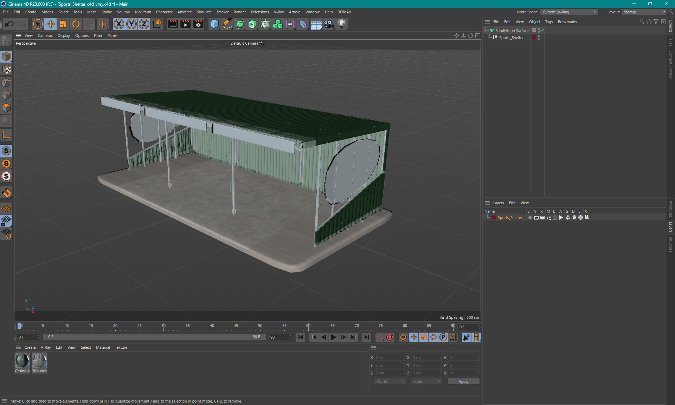The image size is (675, 405).
Task: Toggle Y axis lock
Action: pos(131,24)
